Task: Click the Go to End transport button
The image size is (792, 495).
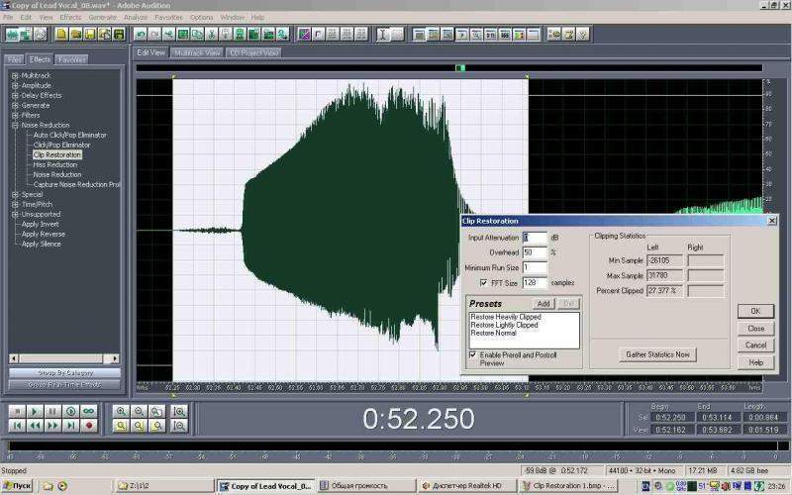Action: tap(70, 426)
